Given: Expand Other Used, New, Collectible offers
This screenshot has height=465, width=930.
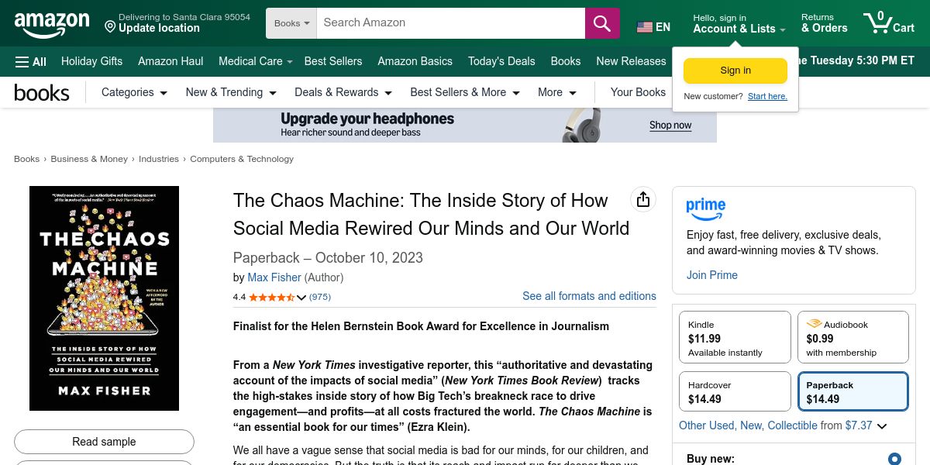Looking at the screenshot, I should click(x=783, y=425).
